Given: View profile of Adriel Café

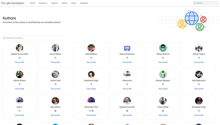Looking at the screenshot, I should click(56, 89).
